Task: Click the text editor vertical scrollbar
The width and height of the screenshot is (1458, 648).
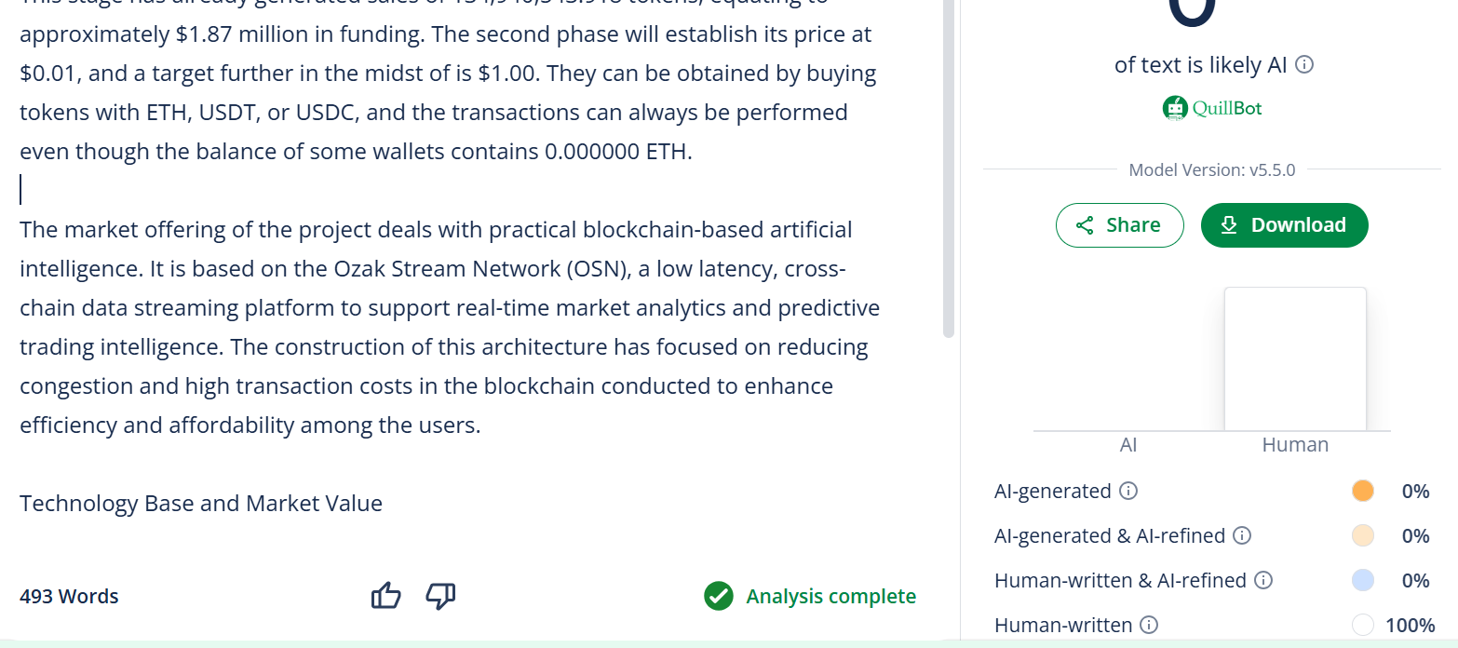Action: tap(949, 168)
